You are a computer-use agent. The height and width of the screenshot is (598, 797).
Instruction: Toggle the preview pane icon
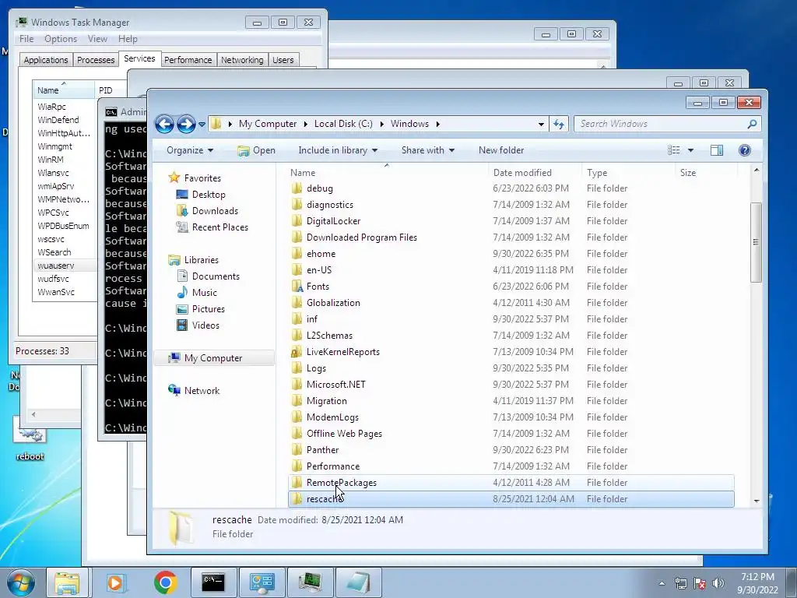pyautogui.click(x=717, y=150)
